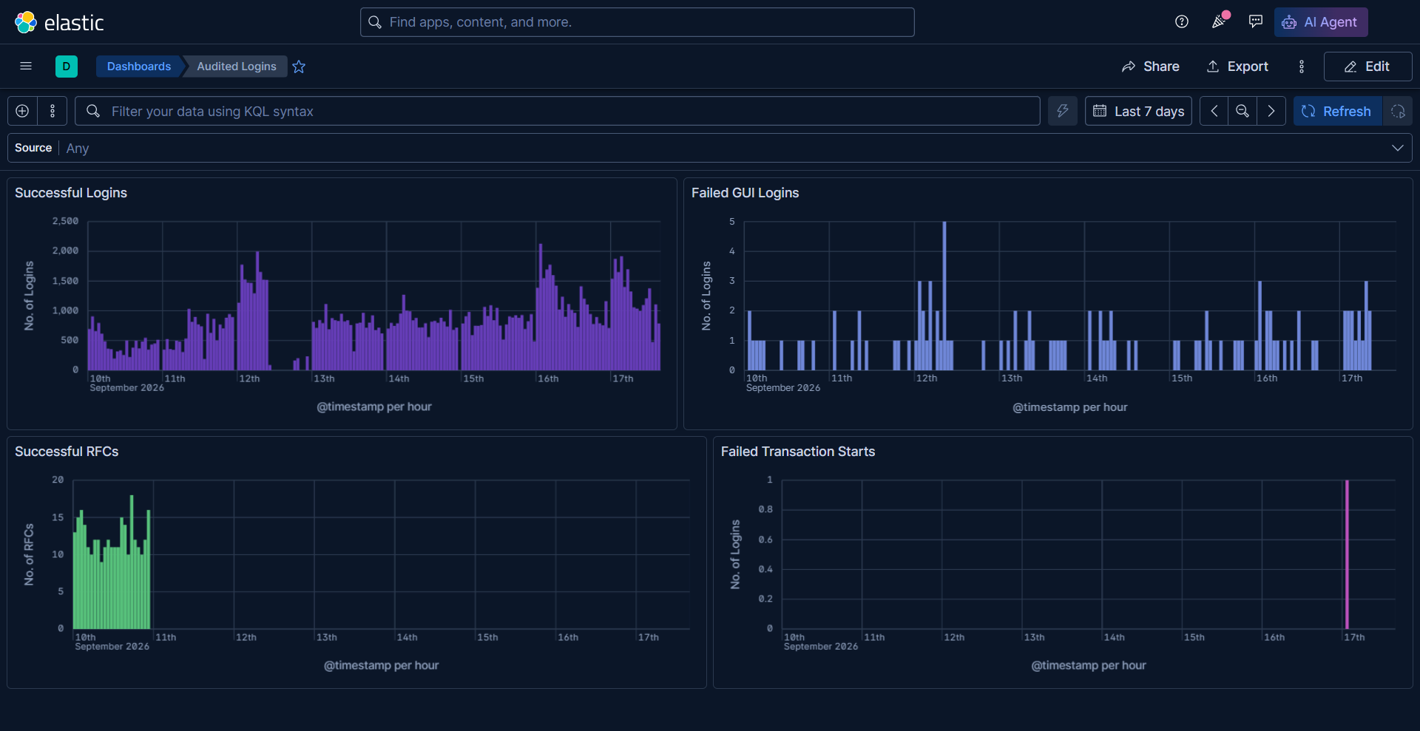The width and height of the screenshot is (1420, 731).
Task: Focus the KQL filter query field
Action: pyautogui.click(x=557, y=111)
